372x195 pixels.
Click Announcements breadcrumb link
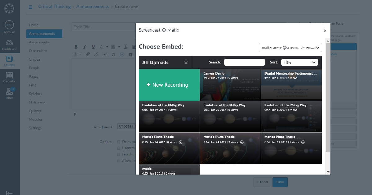93,6
